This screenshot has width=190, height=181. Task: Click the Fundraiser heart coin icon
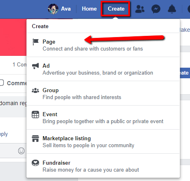pos(35,163)
